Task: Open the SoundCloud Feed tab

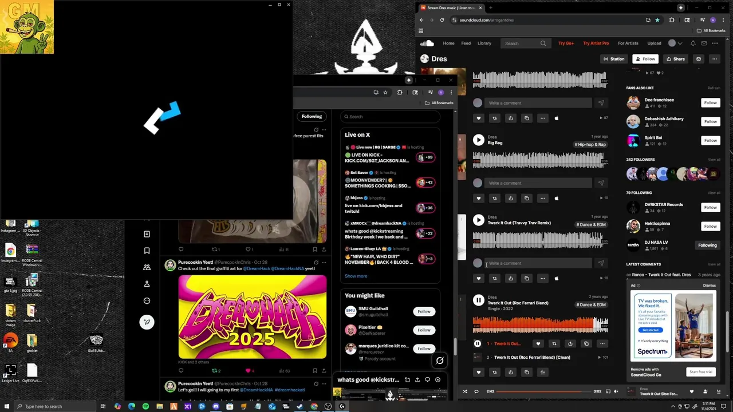Action: point(466,43)
